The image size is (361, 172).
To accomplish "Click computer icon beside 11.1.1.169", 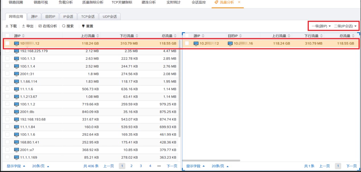I will [x=16, y=157].
